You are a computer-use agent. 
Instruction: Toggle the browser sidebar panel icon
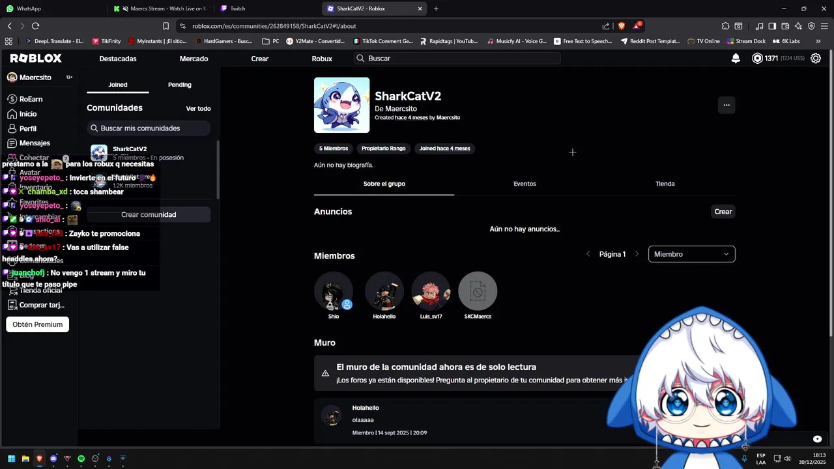(x=772, y=26)
